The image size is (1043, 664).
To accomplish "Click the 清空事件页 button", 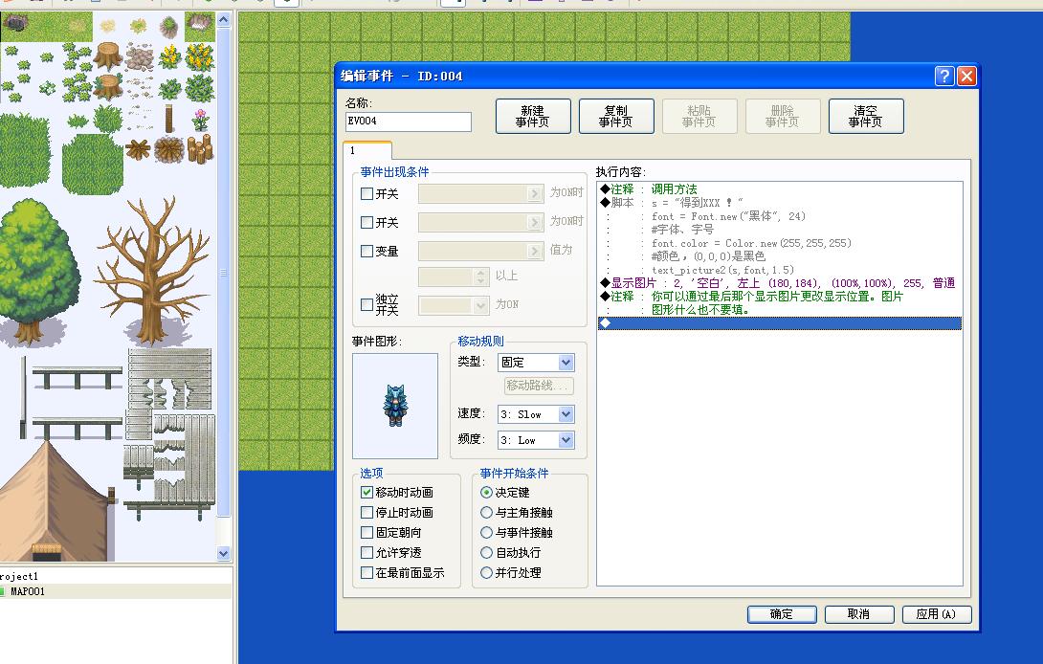I will (x=865, y=117).
